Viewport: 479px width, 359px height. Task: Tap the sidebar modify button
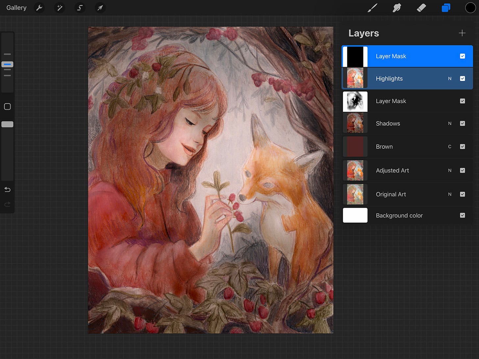coord(7,107)
